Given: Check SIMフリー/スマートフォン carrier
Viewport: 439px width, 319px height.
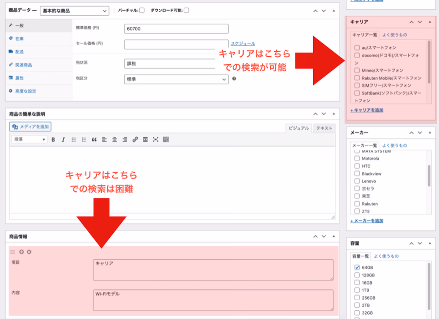Looking at the screenshot, I should click(357, 85).
